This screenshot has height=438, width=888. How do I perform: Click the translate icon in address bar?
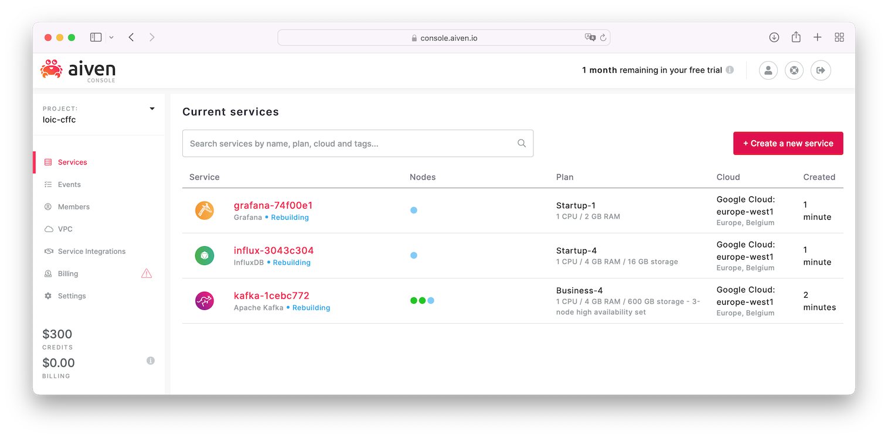point(590,38)
